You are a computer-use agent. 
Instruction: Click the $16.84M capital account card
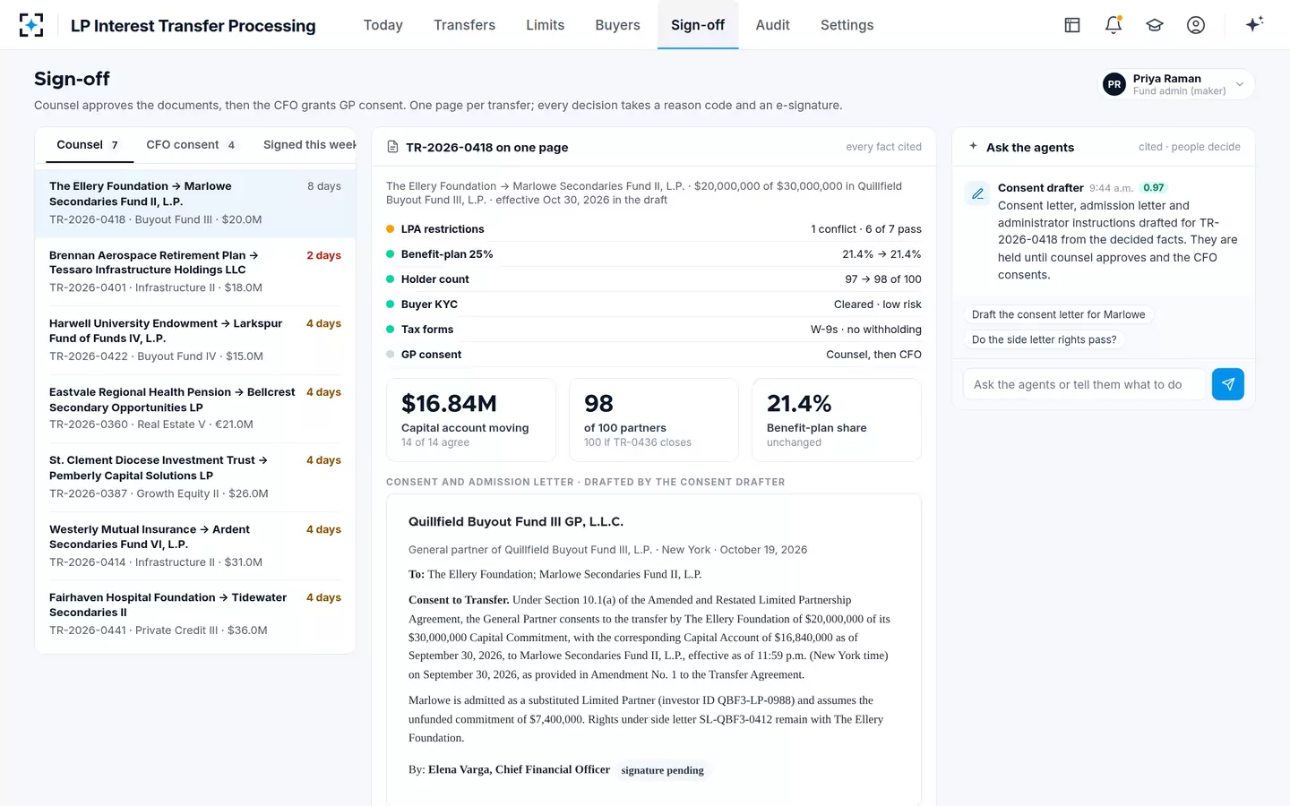471,420
